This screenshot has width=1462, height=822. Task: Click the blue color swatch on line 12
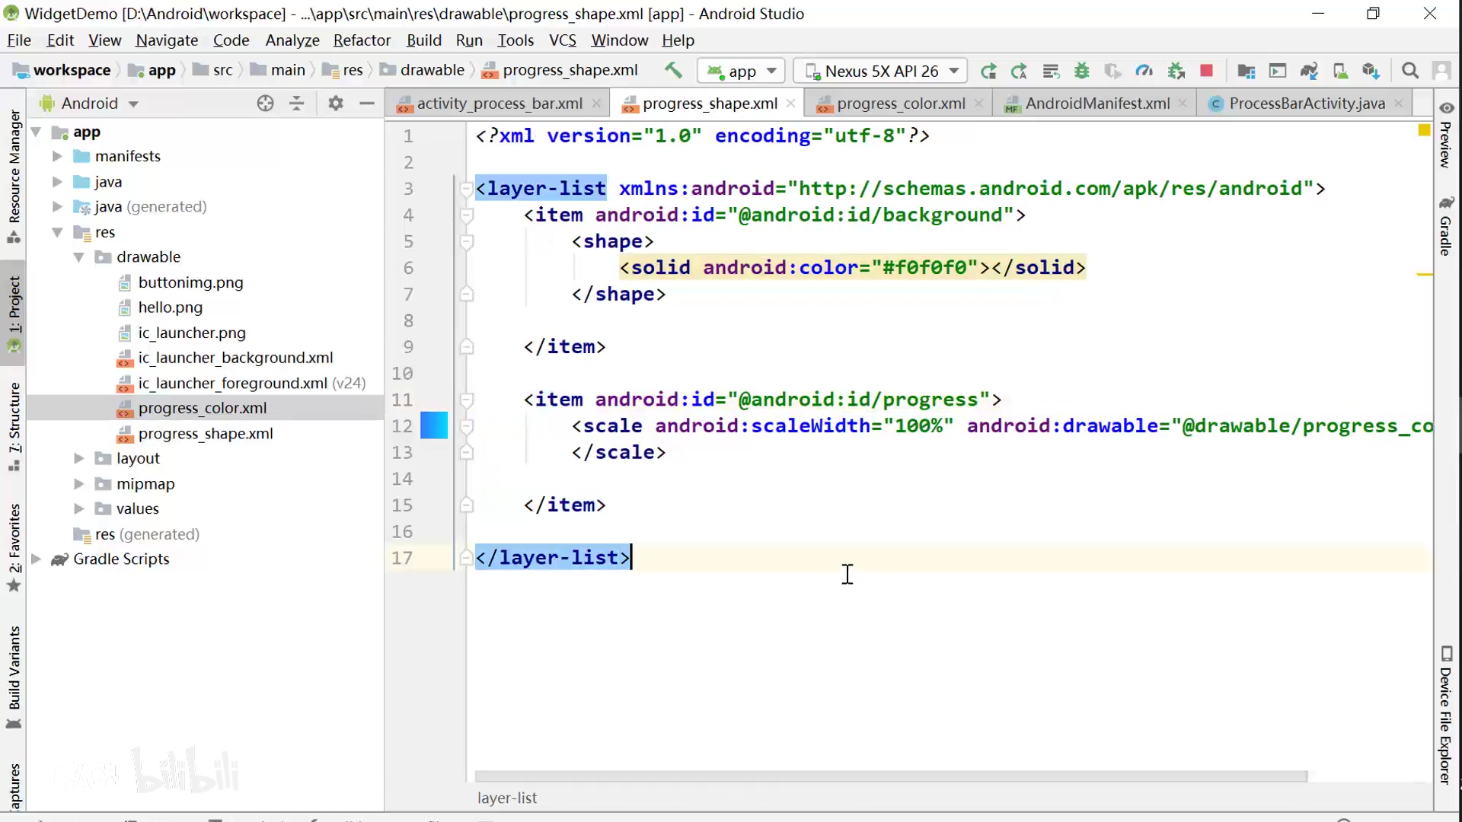434,425
